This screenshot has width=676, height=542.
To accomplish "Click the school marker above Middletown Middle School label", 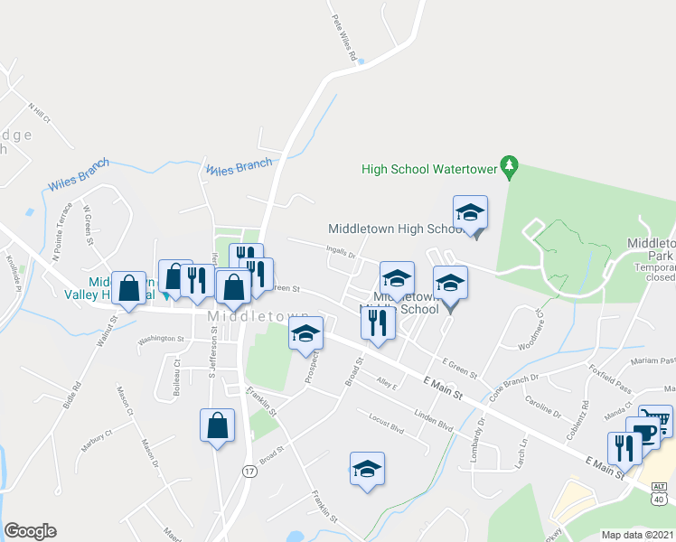I will click(x=397, y=280).
